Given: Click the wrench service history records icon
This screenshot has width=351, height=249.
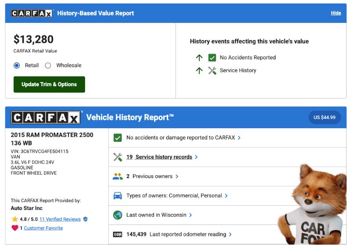Looking at the screenshot, I should [x=118, y=157].
